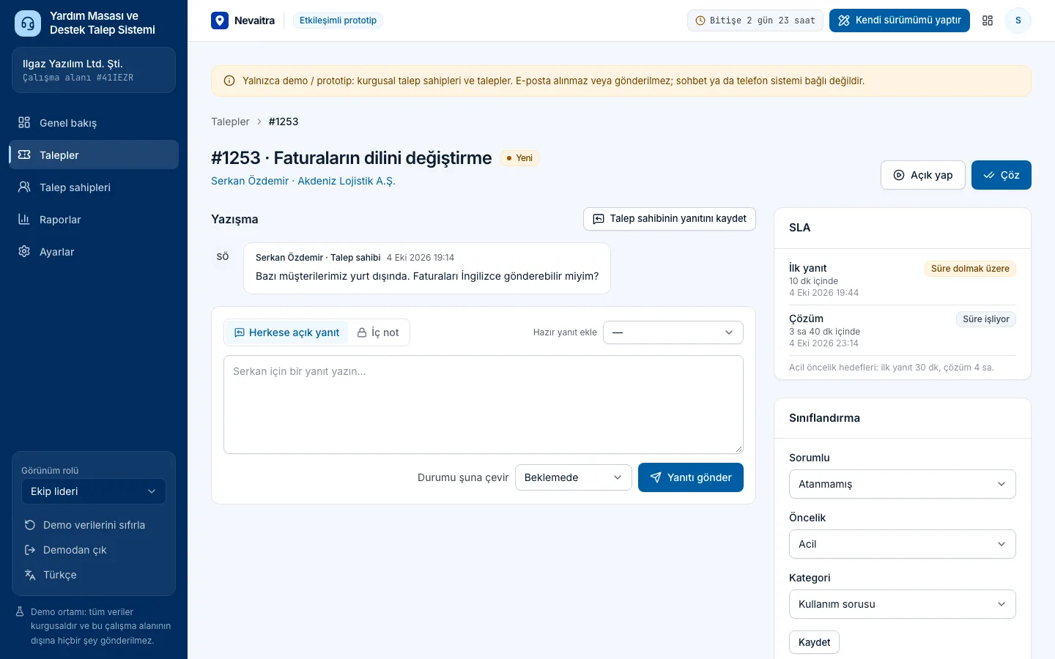Click Kendi sürümümü yaptır button

click(900, 21)
